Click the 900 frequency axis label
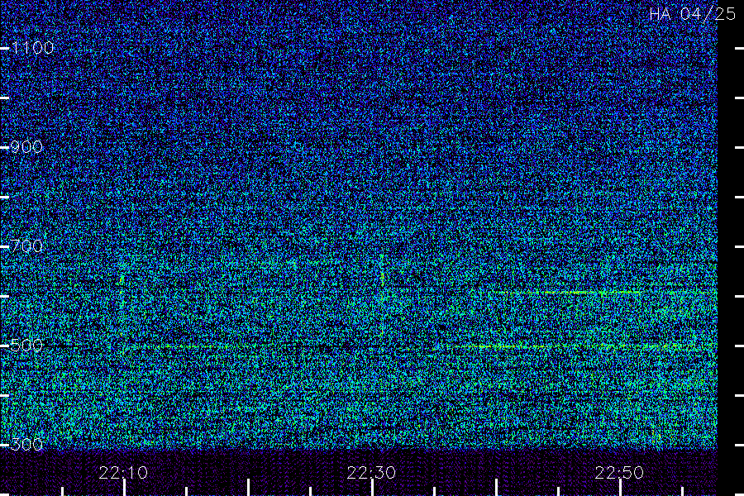This screenshot has width=744, height=496. (26, 147)
